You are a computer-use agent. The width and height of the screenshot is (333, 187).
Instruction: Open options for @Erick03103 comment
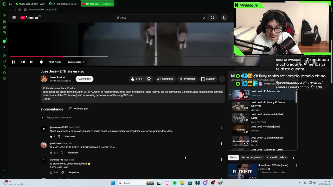click(222, 160)
